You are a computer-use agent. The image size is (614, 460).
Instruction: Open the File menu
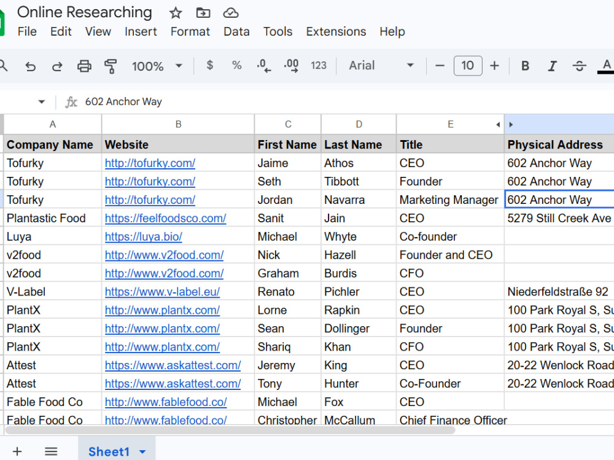[27, 31]
